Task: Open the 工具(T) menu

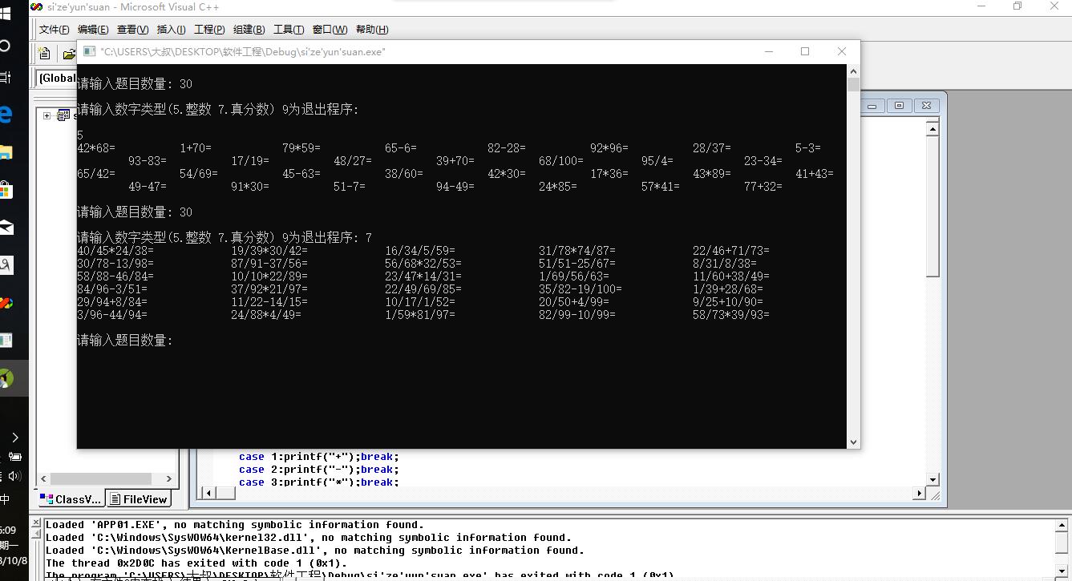Action: point(289,30)
